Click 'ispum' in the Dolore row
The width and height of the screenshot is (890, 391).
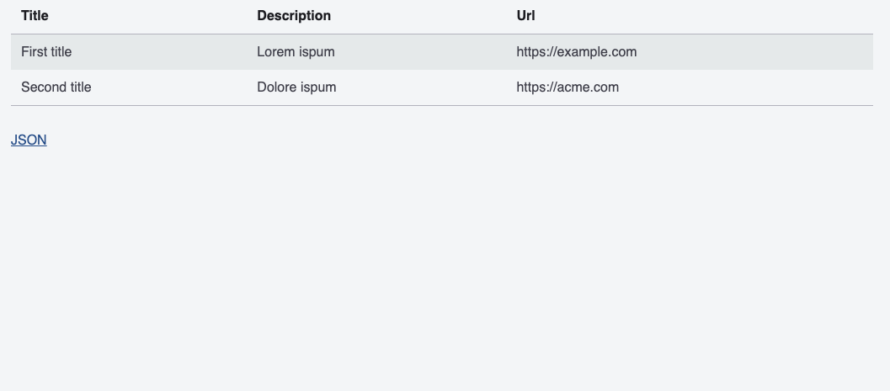click(x=318, y=87)
